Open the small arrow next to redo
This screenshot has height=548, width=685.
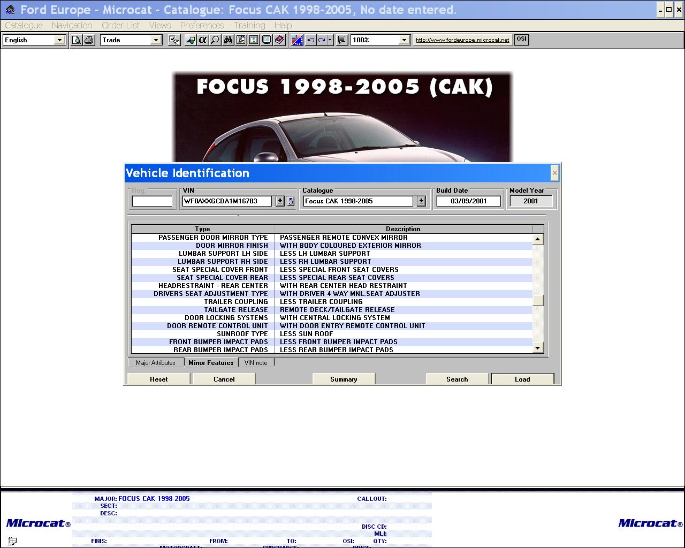click(330, 40)
